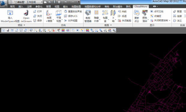Expand the 地面+墙面 dropdown
The width and height of the screenshot is (186, 112).
[53, 20]
